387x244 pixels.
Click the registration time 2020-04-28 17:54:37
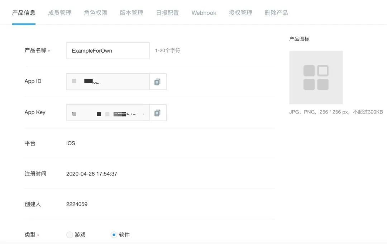click(92, 174)
